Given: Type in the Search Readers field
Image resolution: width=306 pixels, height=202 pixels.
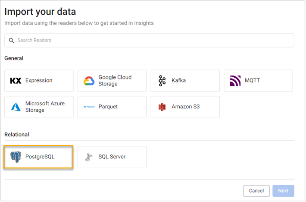Looking at the screenshot, I should click(151, 41).
